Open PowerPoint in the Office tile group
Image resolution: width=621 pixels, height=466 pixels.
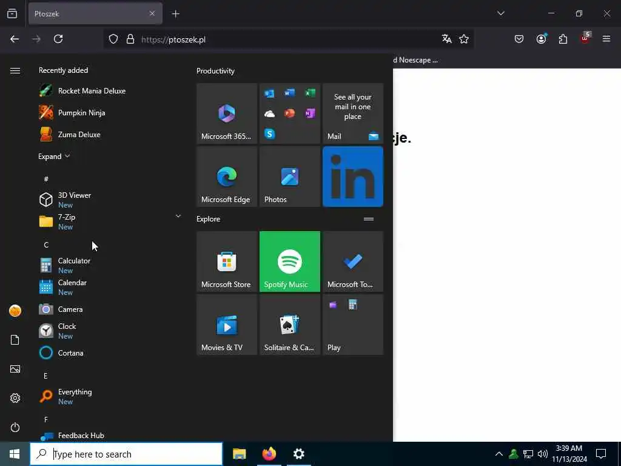coord(289,113)
